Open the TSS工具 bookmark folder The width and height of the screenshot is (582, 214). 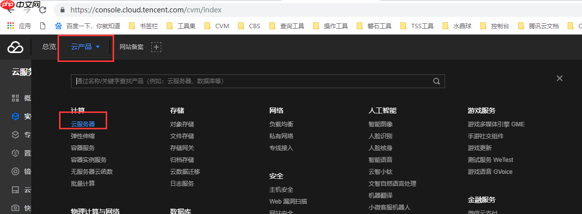point(417,26)
